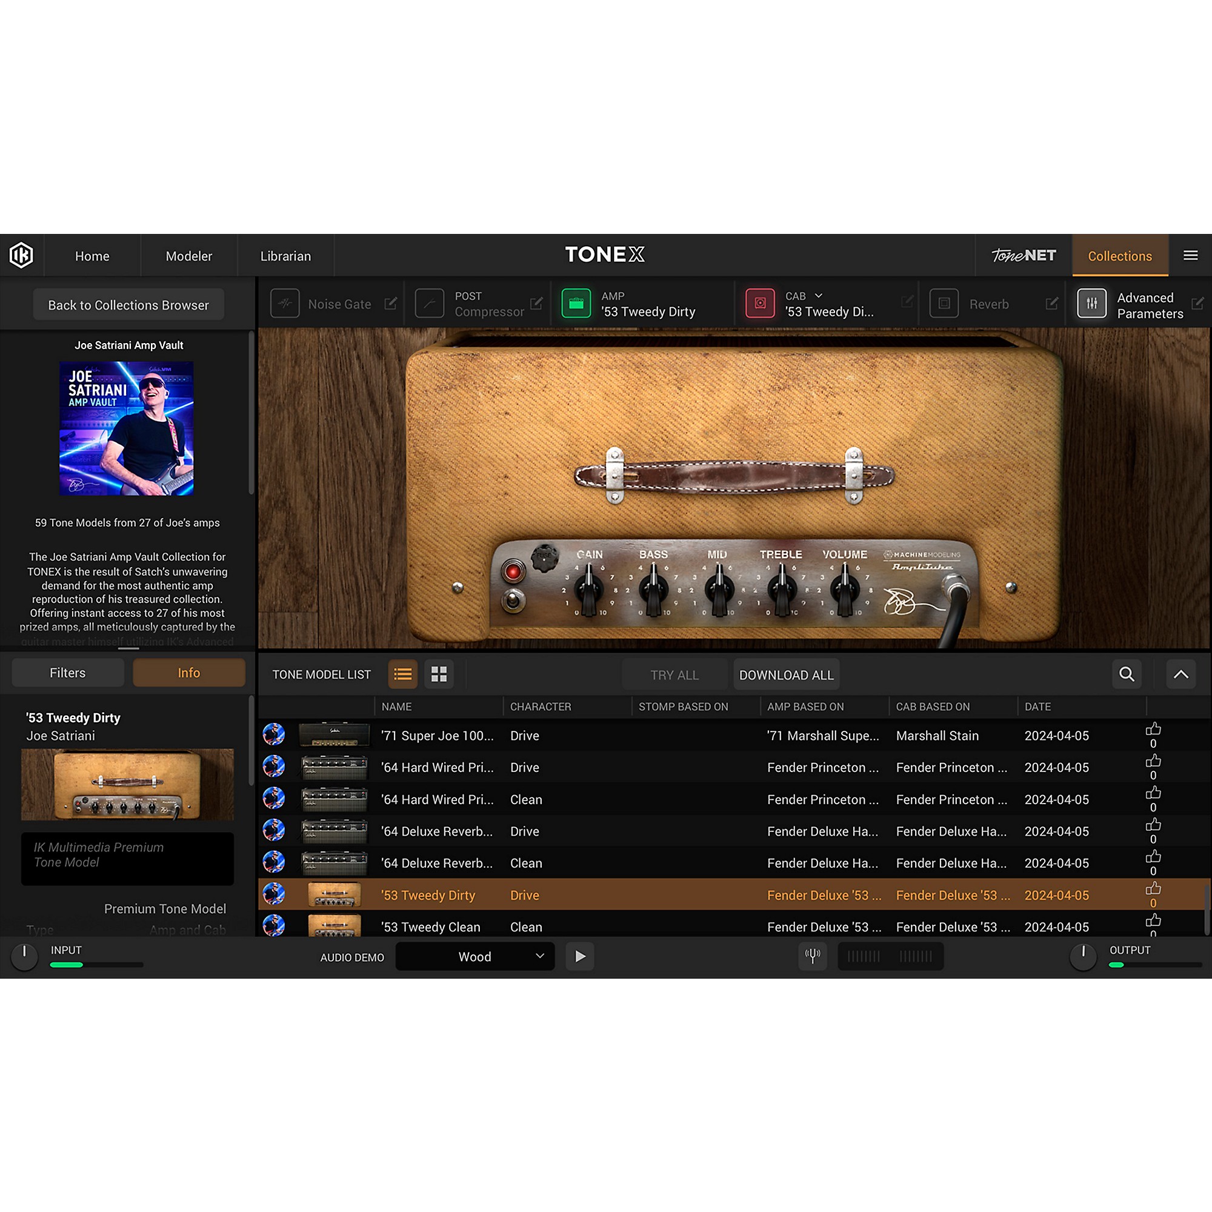Image resolution: width=1212 pixels, height=1212 pixels.
Task: Adjust the INPUT level knob
Action: [x=24, y=957]
